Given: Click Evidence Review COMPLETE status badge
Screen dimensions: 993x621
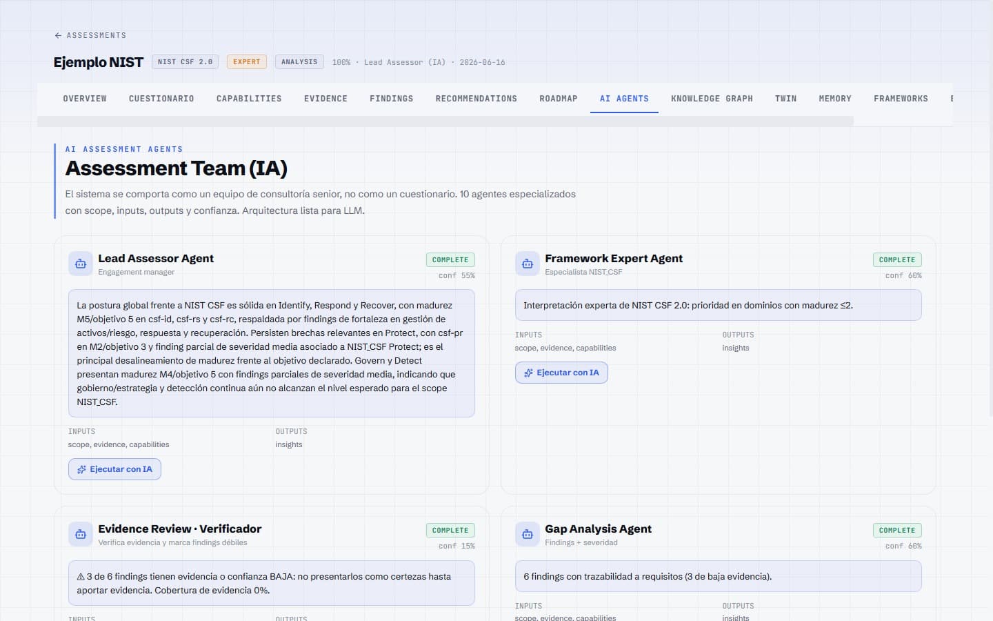Looking at the screenshot, I should click(x=450, y=531).
